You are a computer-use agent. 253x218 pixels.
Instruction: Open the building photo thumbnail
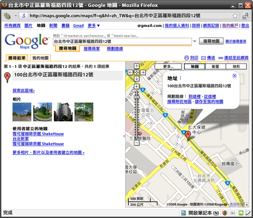coord(63,112)
